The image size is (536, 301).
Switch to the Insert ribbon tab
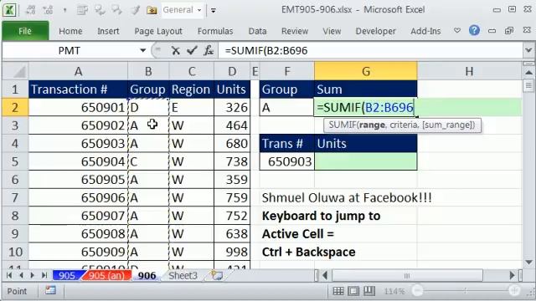click(x=108, y=31)
